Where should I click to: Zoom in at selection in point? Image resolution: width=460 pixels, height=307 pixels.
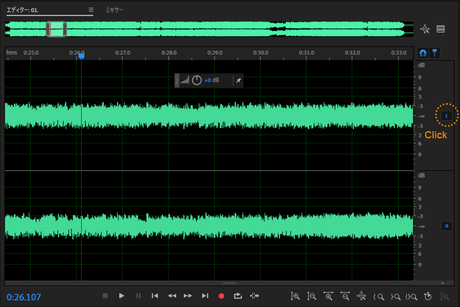[x=379, y=297]
